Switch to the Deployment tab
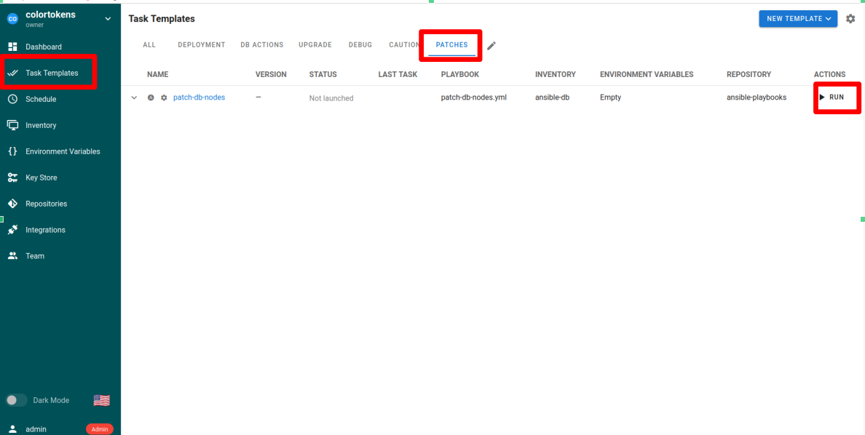Image resolution: width=865 pixels, height=435 pixels. click(201, 45)
